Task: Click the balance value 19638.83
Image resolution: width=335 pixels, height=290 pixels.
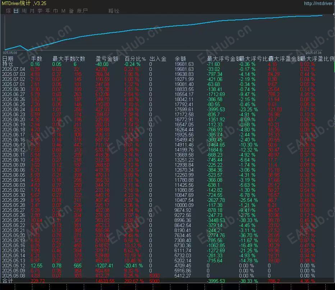Action: point(184,74)
